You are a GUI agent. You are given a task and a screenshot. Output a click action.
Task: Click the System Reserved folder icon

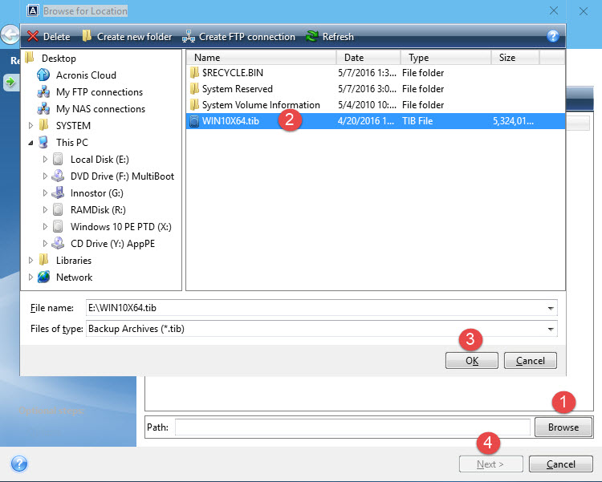[x=195, y=89]
